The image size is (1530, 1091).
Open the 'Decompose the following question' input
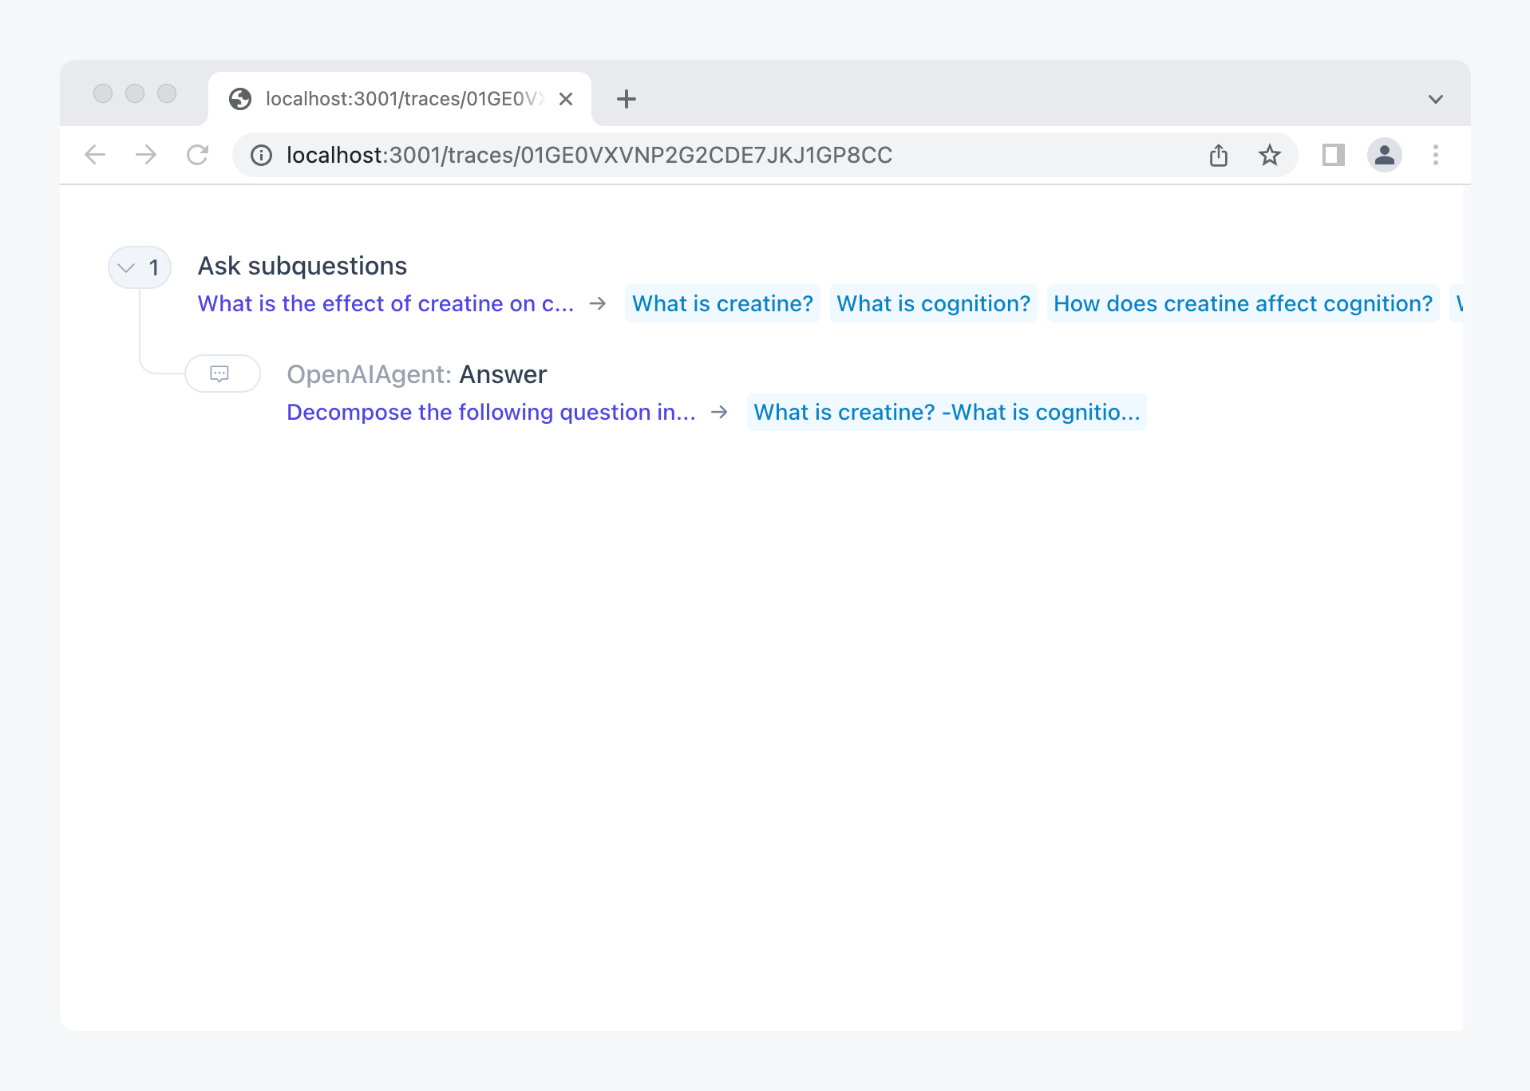click(491, 412)
